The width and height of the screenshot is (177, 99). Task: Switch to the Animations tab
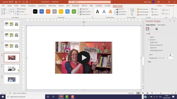[x=42, y=5]
